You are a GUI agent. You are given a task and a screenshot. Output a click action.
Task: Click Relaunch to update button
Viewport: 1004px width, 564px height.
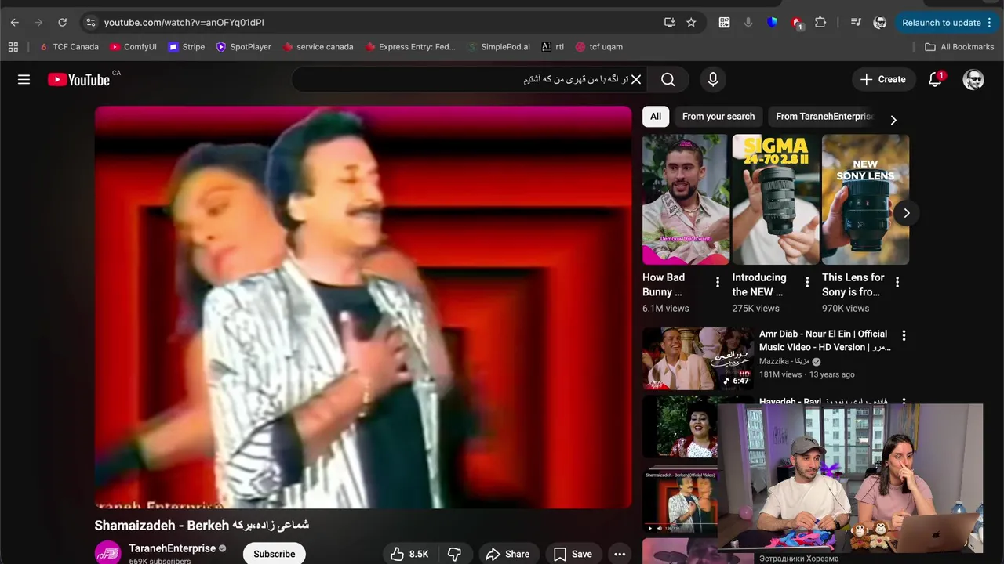[x=941, y=23]
